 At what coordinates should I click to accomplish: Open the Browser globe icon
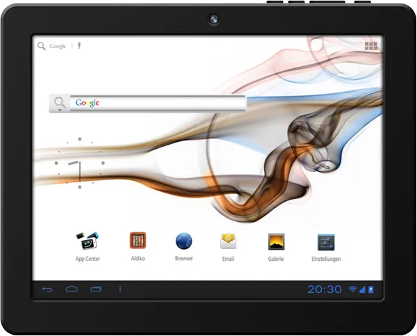click(183, 241)
